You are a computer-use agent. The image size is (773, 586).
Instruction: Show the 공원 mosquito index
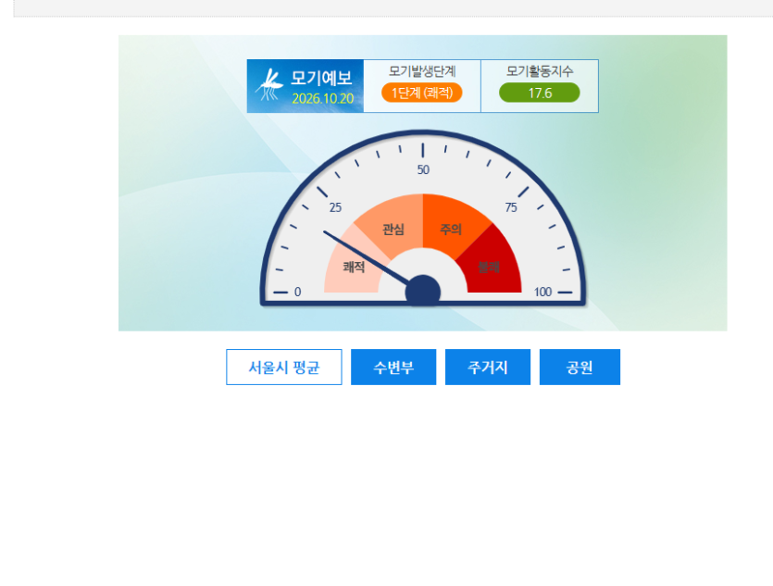pyautogui.click(x=580, y=368)
